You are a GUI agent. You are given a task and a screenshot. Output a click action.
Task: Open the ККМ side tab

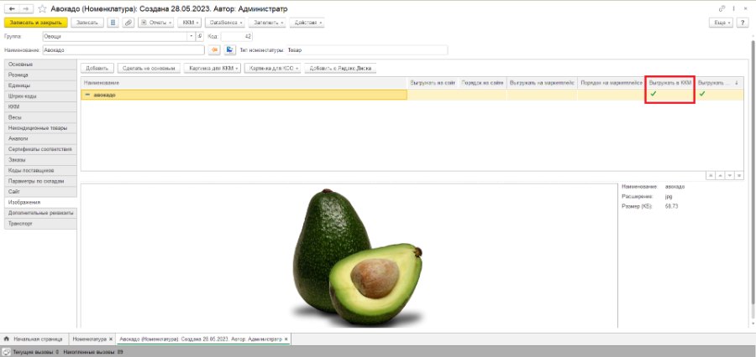[x=40, y=106]
